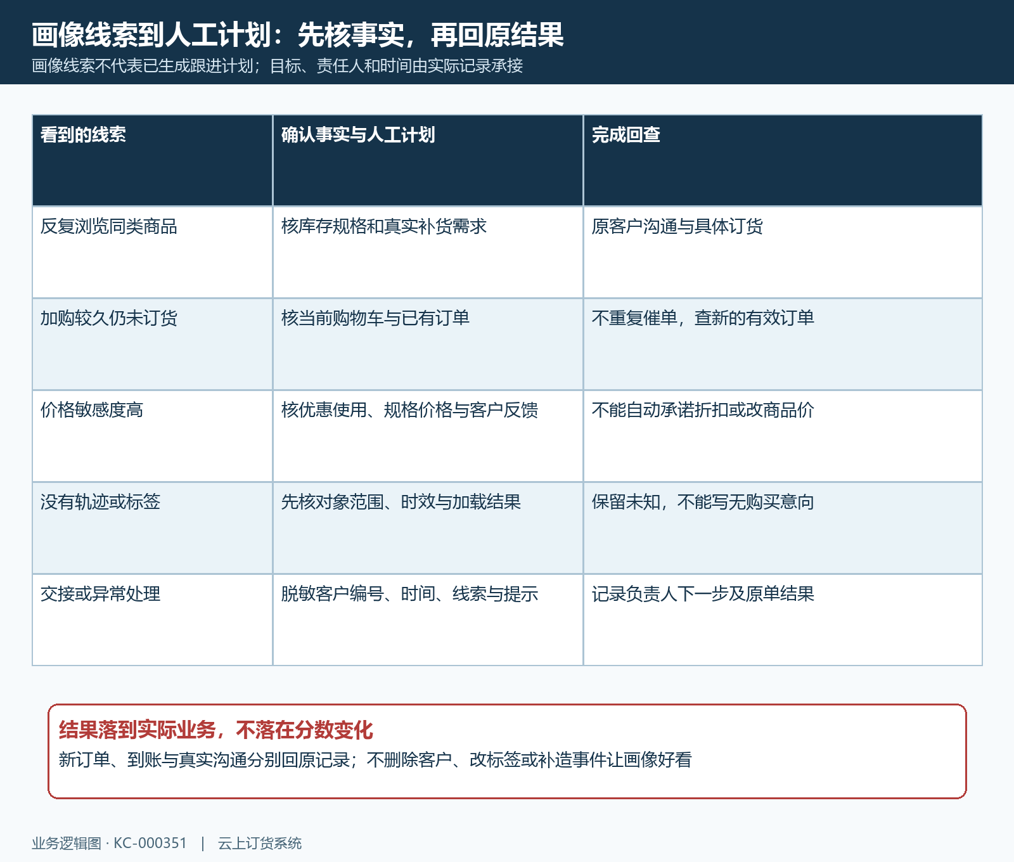Click the cell 加购较久仍未订货
Image resolution: width=1014 pixels, height=862 pixels.
pyautogui.click(x=152, y=344)
